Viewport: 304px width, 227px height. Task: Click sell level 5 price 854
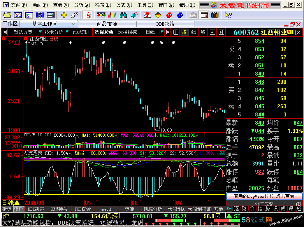point(259,41)
